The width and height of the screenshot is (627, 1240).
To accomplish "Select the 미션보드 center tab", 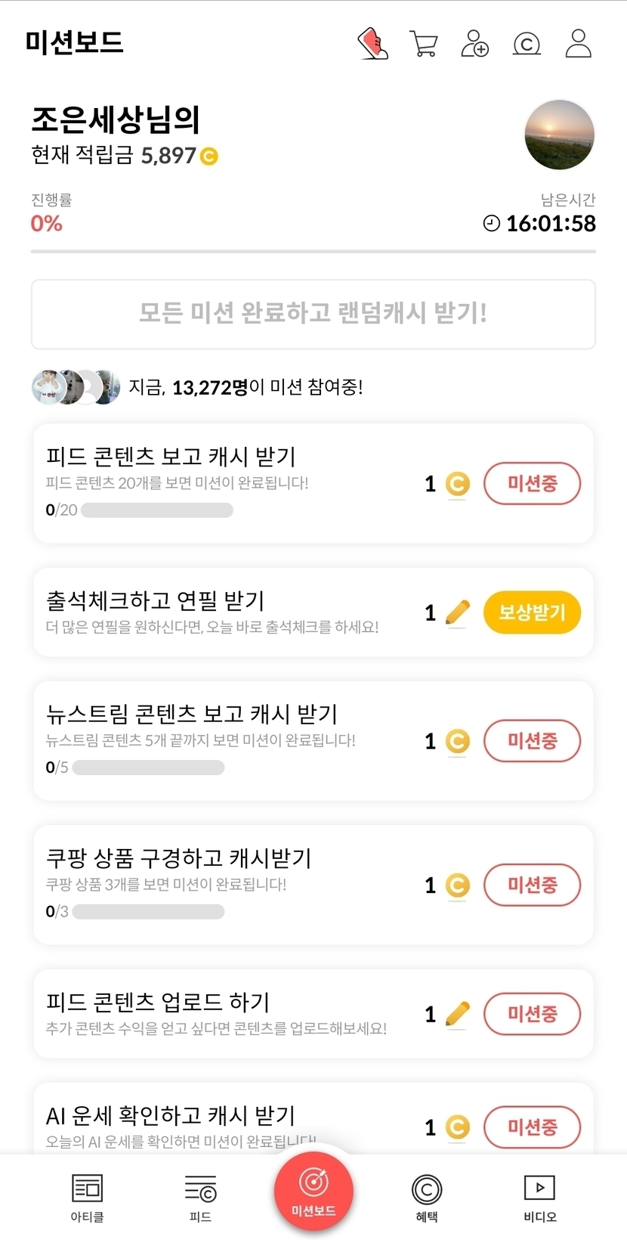I will tap(313, 1192).
